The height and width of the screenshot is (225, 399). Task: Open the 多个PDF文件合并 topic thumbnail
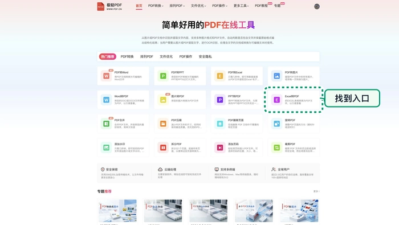(x=254, y=211)
